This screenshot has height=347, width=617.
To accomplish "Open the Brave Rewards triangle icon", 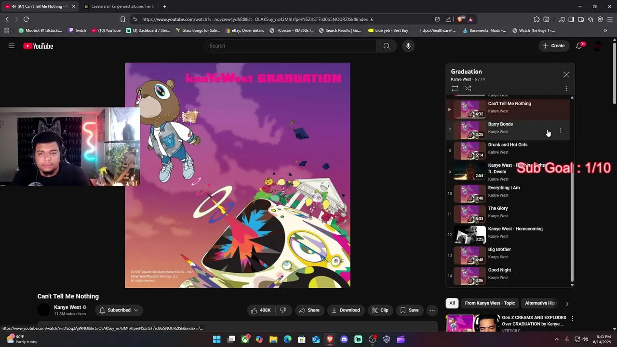I will [x=470, y=19].
